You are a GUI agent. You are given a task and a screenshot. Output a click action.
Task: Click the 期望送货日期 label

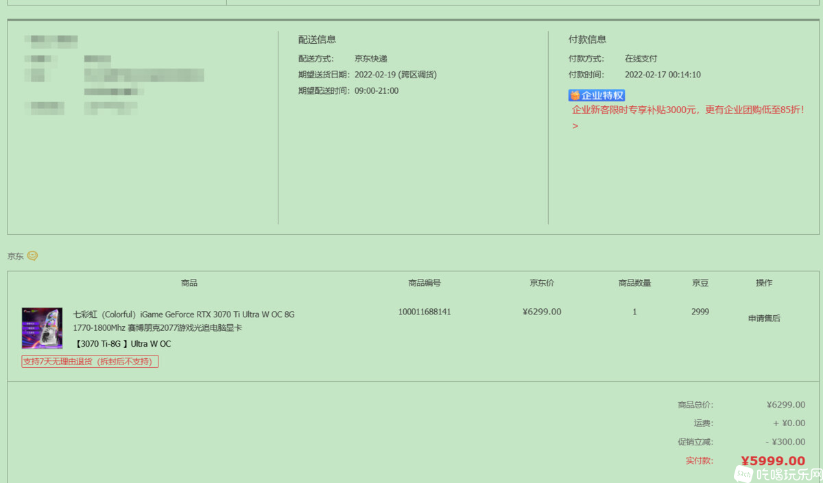pyautogui.click(x=324, y=75)
